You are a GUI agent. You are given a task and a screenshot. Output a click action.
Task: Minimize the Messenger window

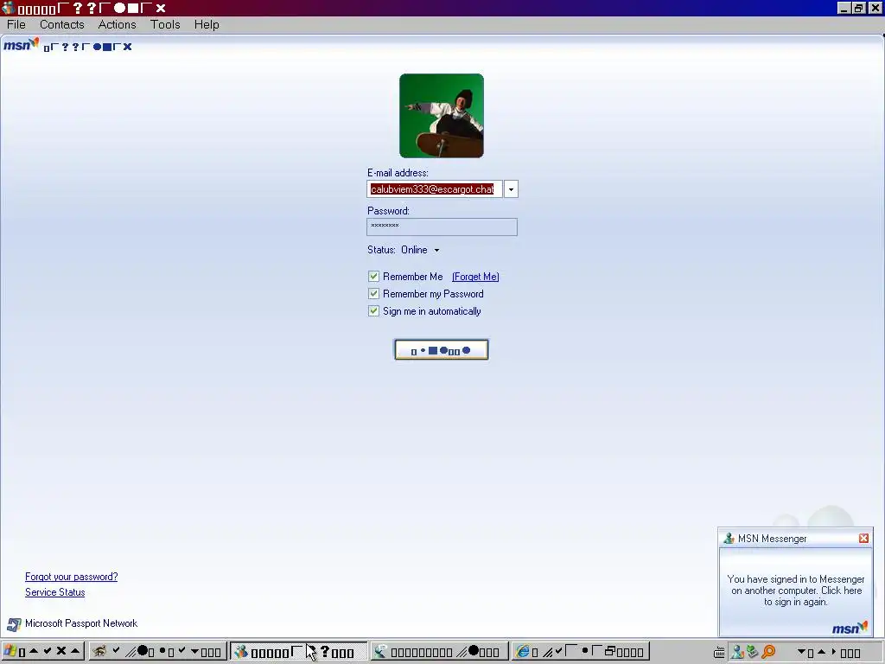click(844, 8)
